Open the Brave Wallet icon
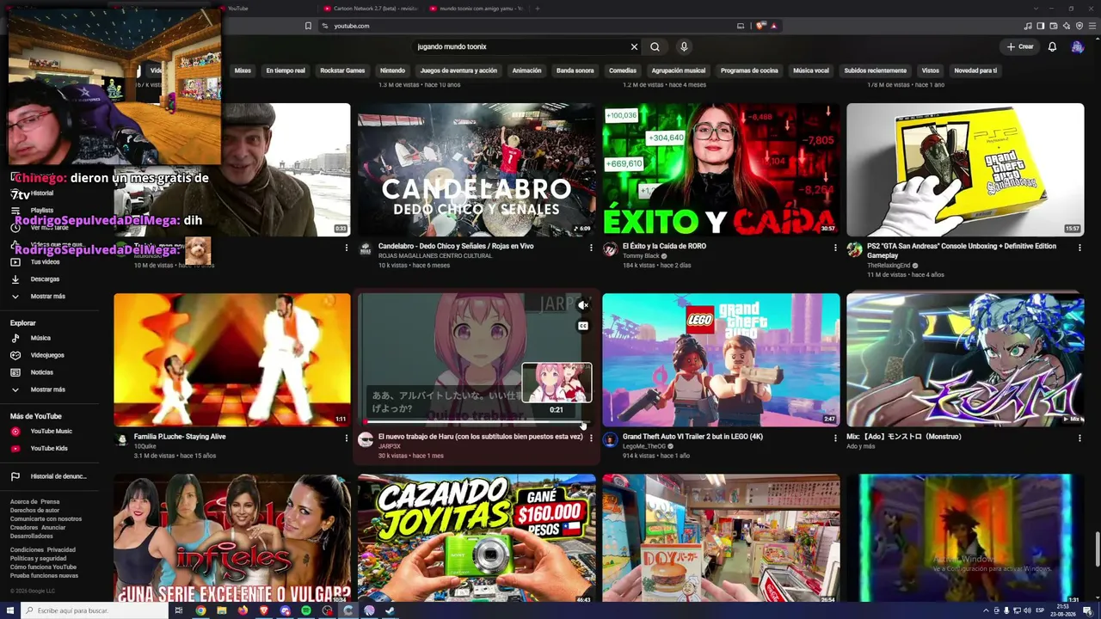 pos(1053,26)
